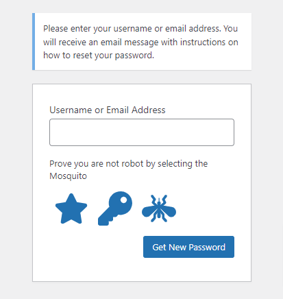Click the "how to reset your password" line
This screenshot has width=283, height=299.
[99, 56]
